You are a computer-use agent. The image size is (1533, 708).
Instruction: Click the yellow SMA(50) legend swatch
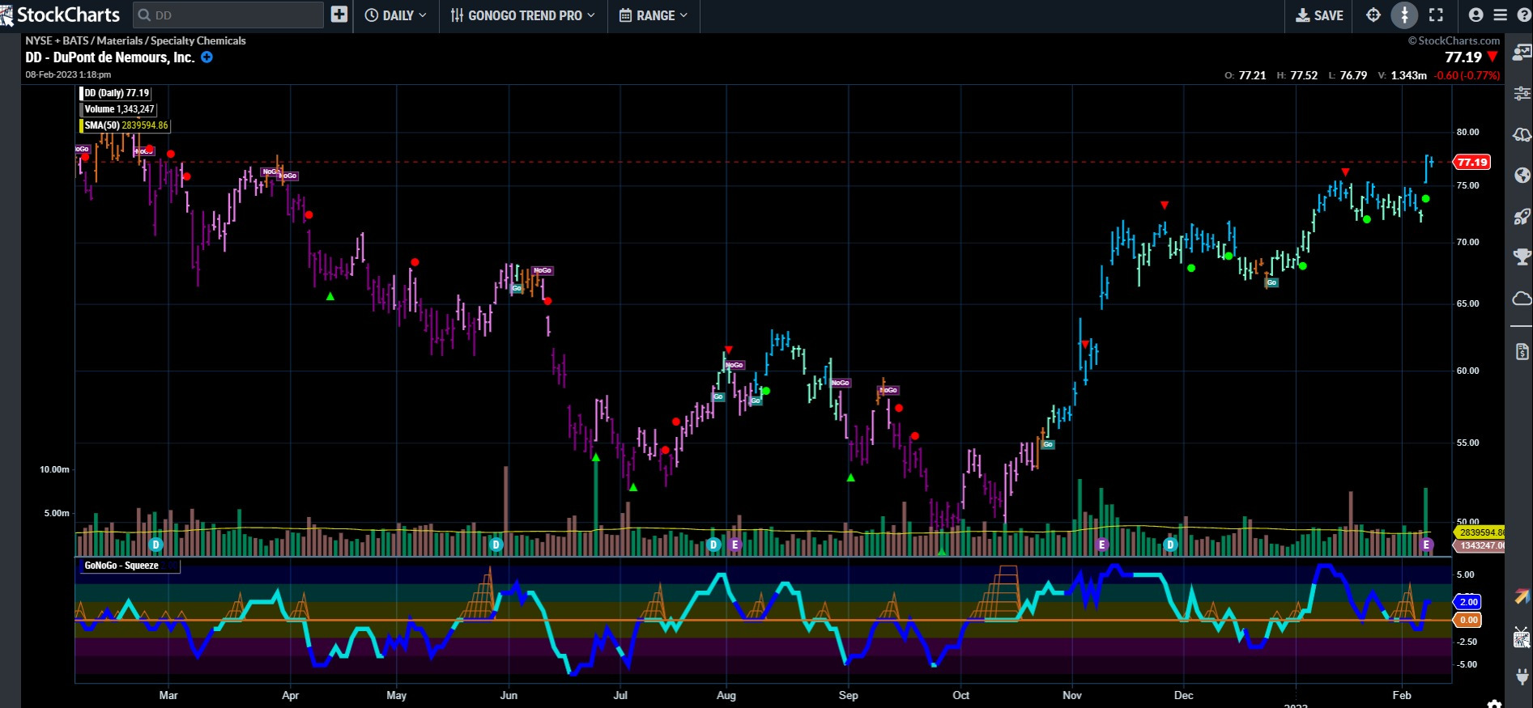(x=82, y=125)
